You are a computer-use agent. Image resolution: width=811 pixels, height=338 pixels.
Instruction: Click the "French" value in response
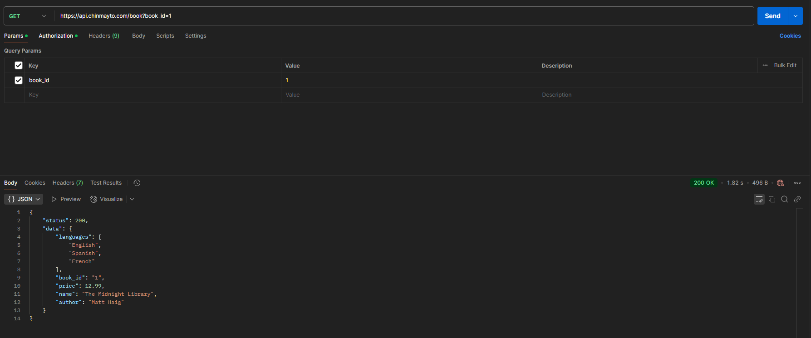(x=82, y=261)
